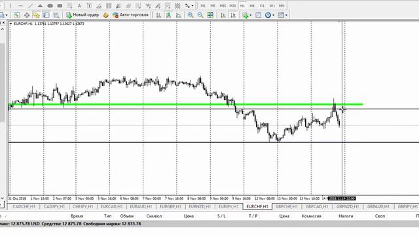Switch to the CADCHF,H1 chart tab
The height and width of the screenshot is (235, 419).
click(24, 206)
